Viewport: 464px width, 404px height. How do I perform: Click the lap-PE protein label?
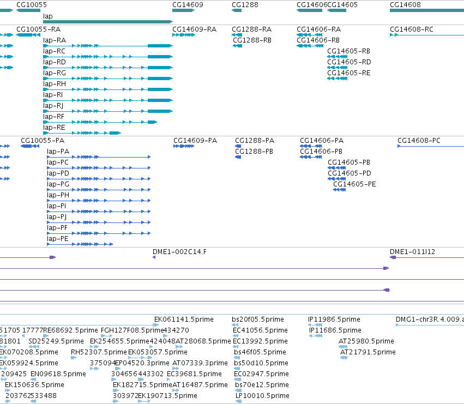pos(58,239)
